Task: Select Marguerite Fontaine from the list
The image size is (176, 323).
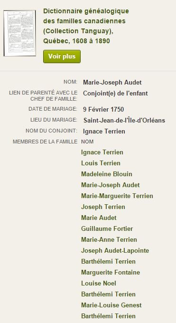Action: (x=111, y=273)
